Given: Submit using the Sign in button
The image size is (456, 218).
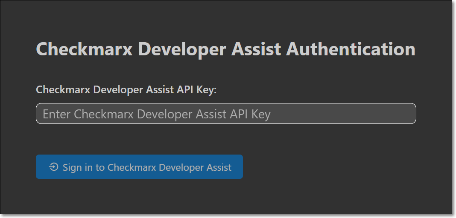Looking at the screenshot, I should click(139, 167).
